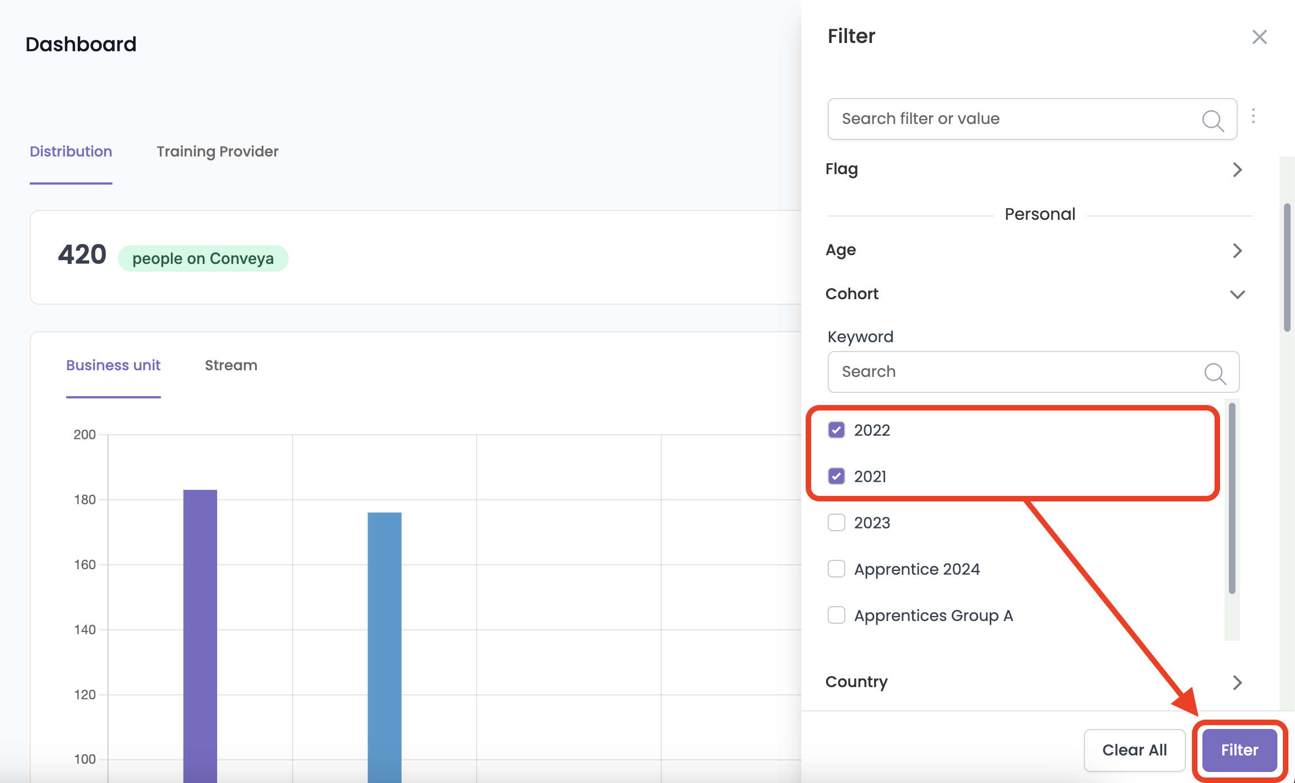Uncheck the 2022 cohort checkbox

[x=836, y=430]
